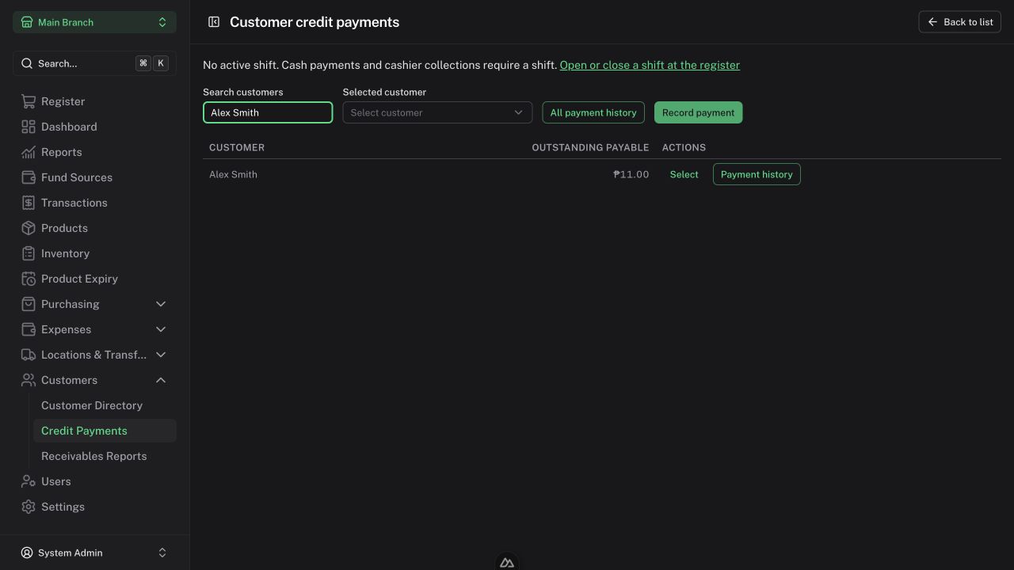The width and height of the screenshot is (1014, 570).
Task: Click the Inventory clipboard icon
Action: coord(29,253)
